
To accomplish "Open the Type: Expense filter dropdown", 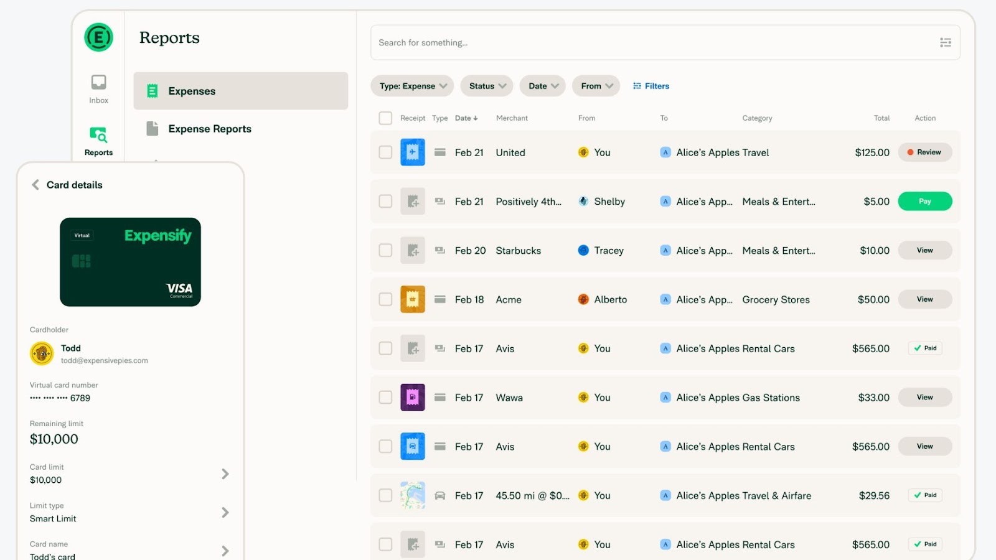I will [411, 86].
